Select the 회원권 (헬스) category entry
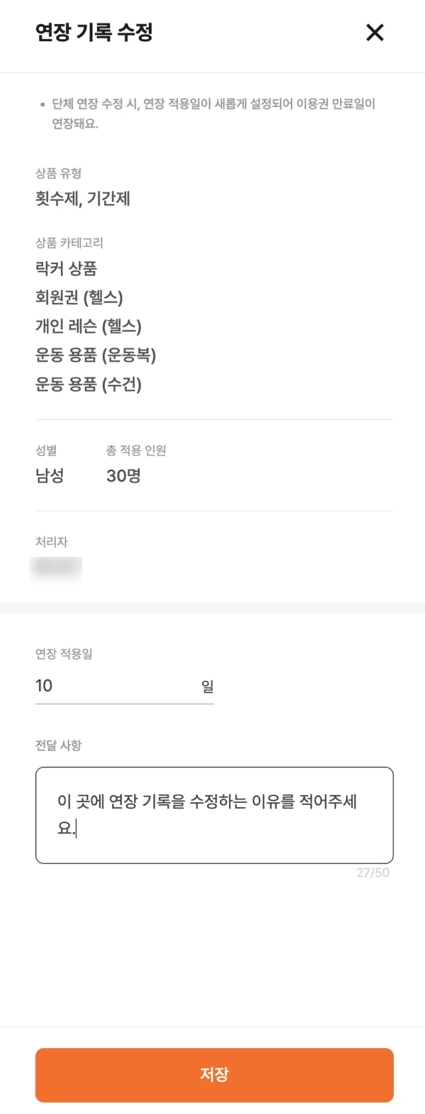Viewport: 425px width, 1114px height. click(x=80, y=297)
